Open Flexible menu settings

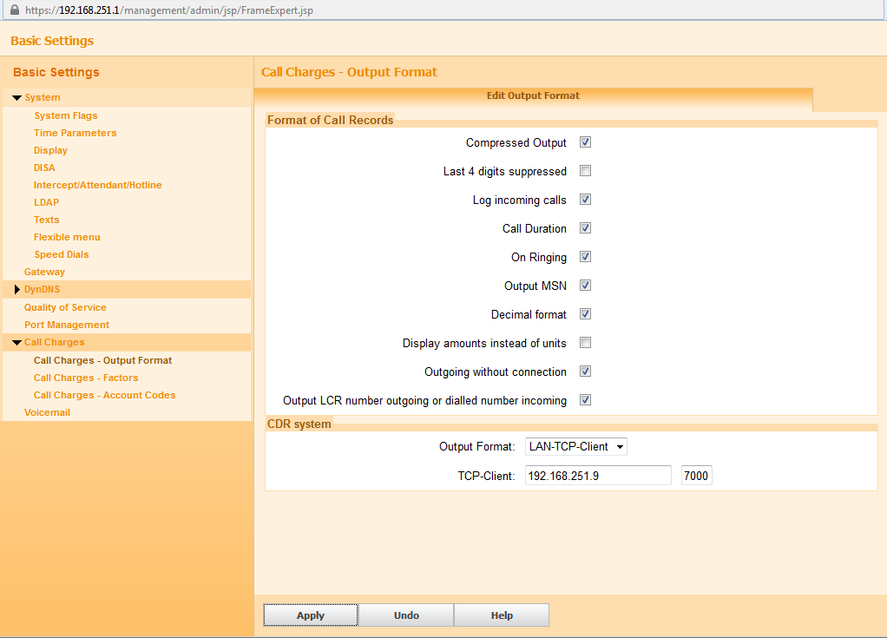(x=67, y=238)
